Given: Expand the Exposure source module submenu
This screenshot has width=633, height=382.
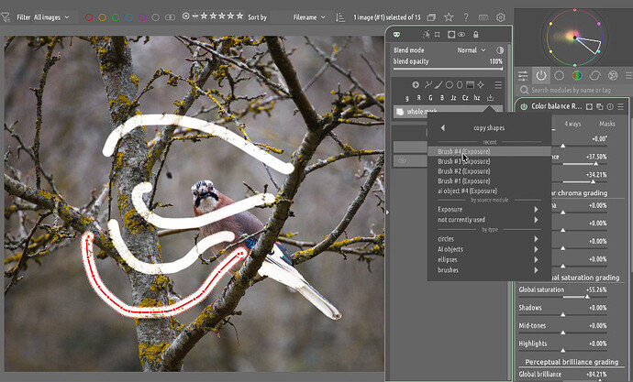Looking at the screenshot, I should click(489, 209).
